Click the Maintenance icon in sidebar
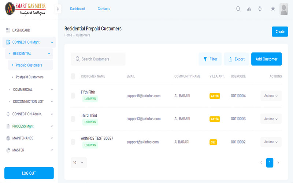 point(8,138)
